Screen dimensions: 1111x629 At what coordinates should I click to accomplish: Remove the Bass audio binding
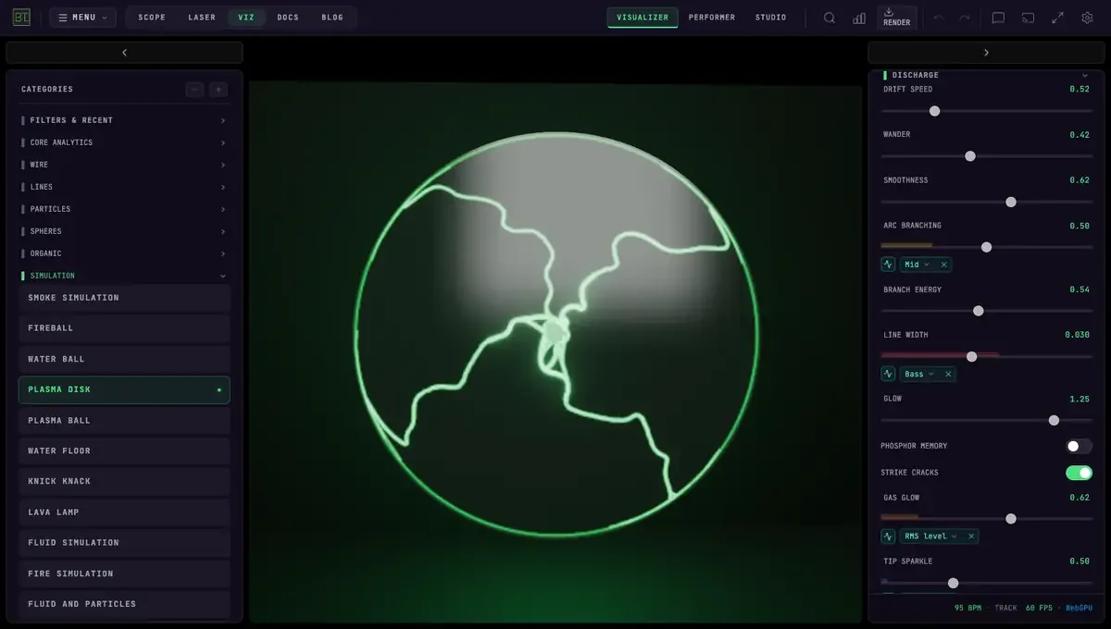click(x=948, y=374)
